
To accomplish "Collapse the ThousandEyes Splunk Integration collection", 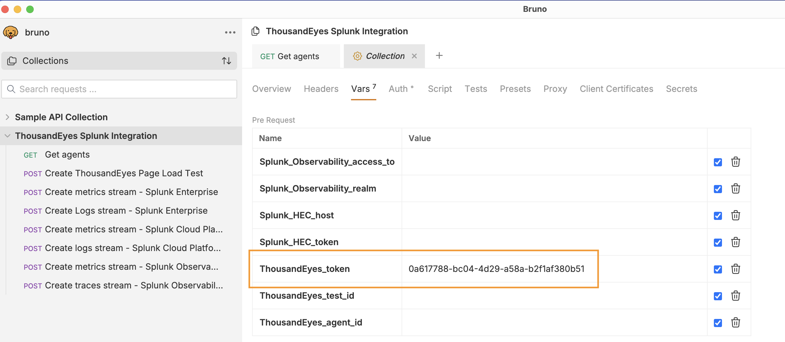I will (x=7, y=136).
